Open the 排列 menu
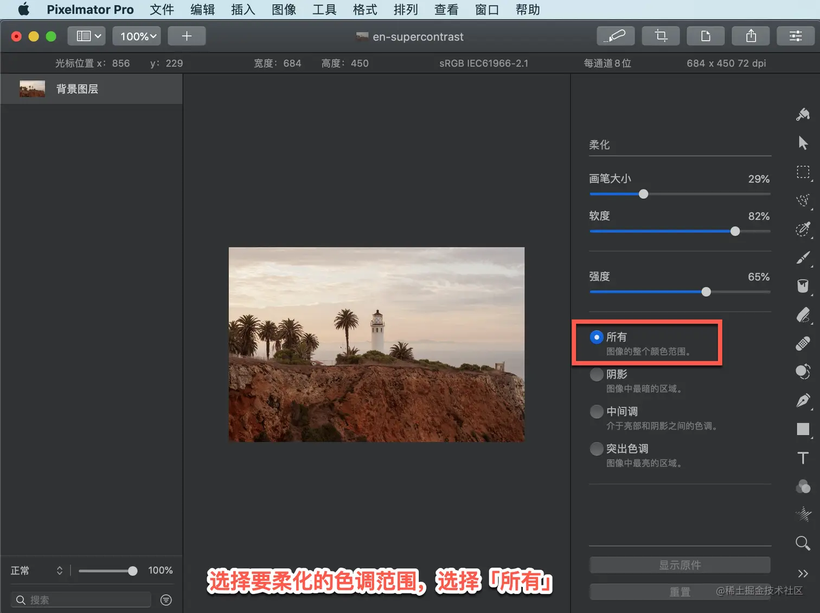The image size is (820, 613). (x=406, y=9)
